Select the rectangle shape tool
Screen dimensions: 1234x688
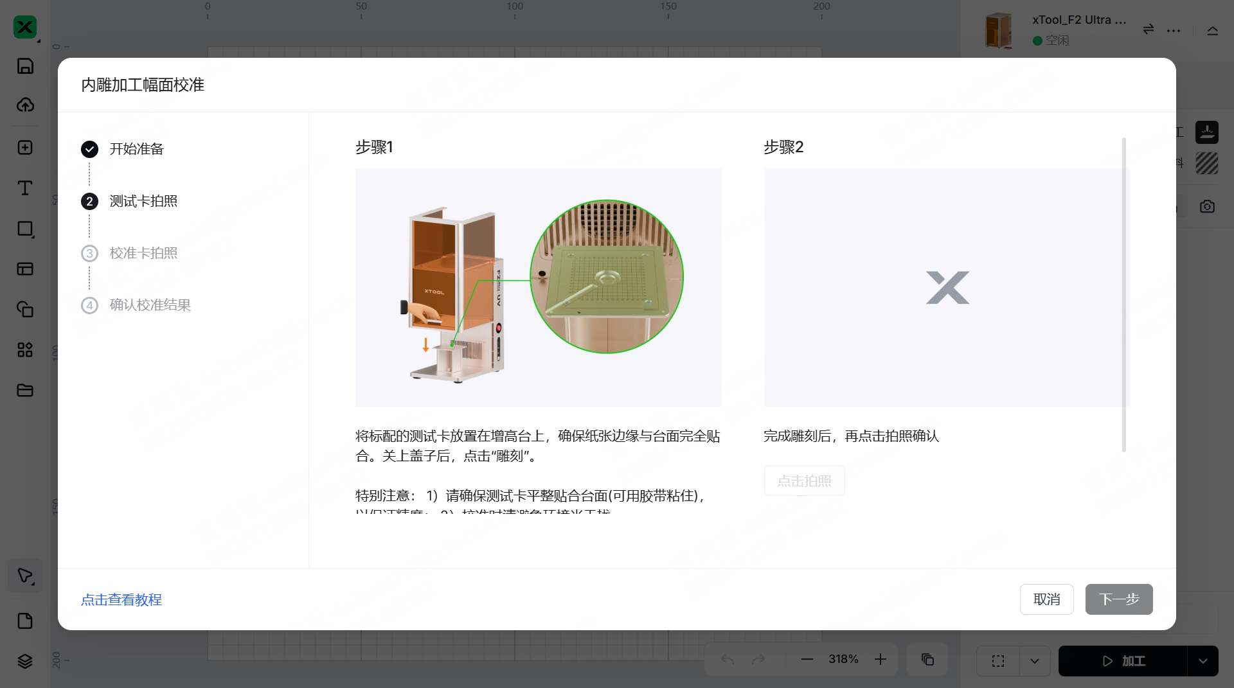point(25,229)
